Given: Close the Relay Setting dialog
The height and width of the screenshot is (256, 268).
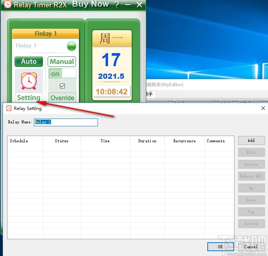Looking at the screenshot, I should tap(263, 108).
